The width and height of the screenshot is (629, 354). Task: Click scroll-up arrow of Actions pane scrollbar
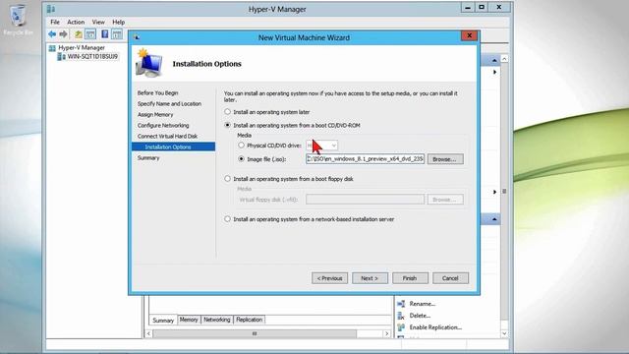tap(504, 59)
